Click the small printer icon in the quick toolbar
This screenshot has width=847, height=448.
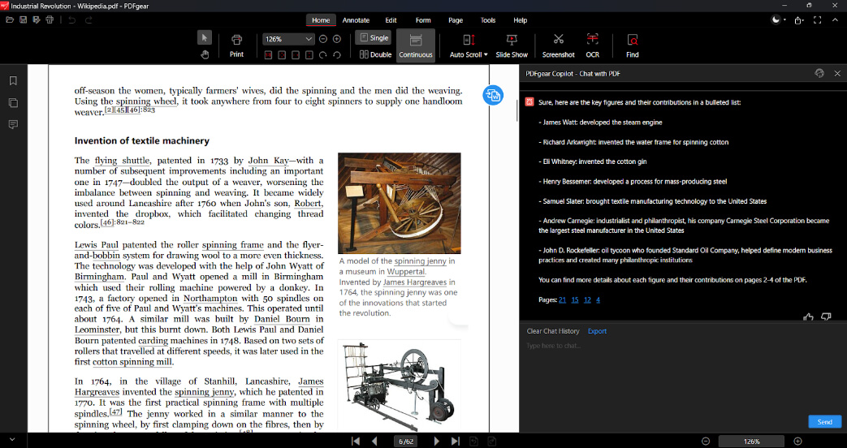[x=50, y=20]
